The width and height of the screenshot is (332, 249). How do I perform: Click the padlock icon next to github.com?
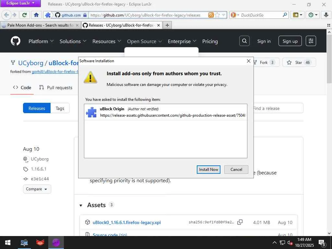(x=85, y=15)
